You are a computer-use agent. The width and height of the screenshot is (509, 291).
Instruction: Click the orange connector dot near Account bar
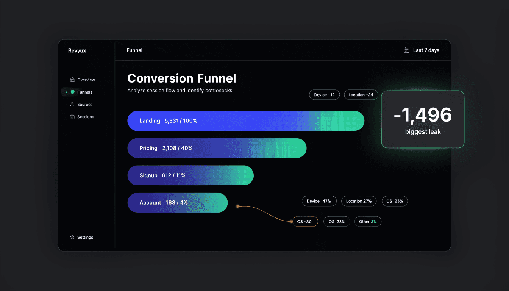coord(238,207)
